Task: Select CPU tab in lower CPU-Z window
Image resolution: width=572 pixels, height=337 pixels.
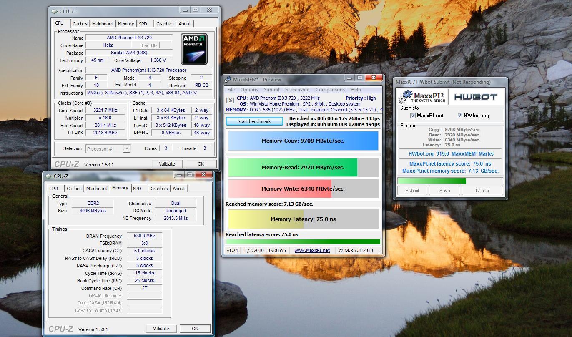Action: 54,189
